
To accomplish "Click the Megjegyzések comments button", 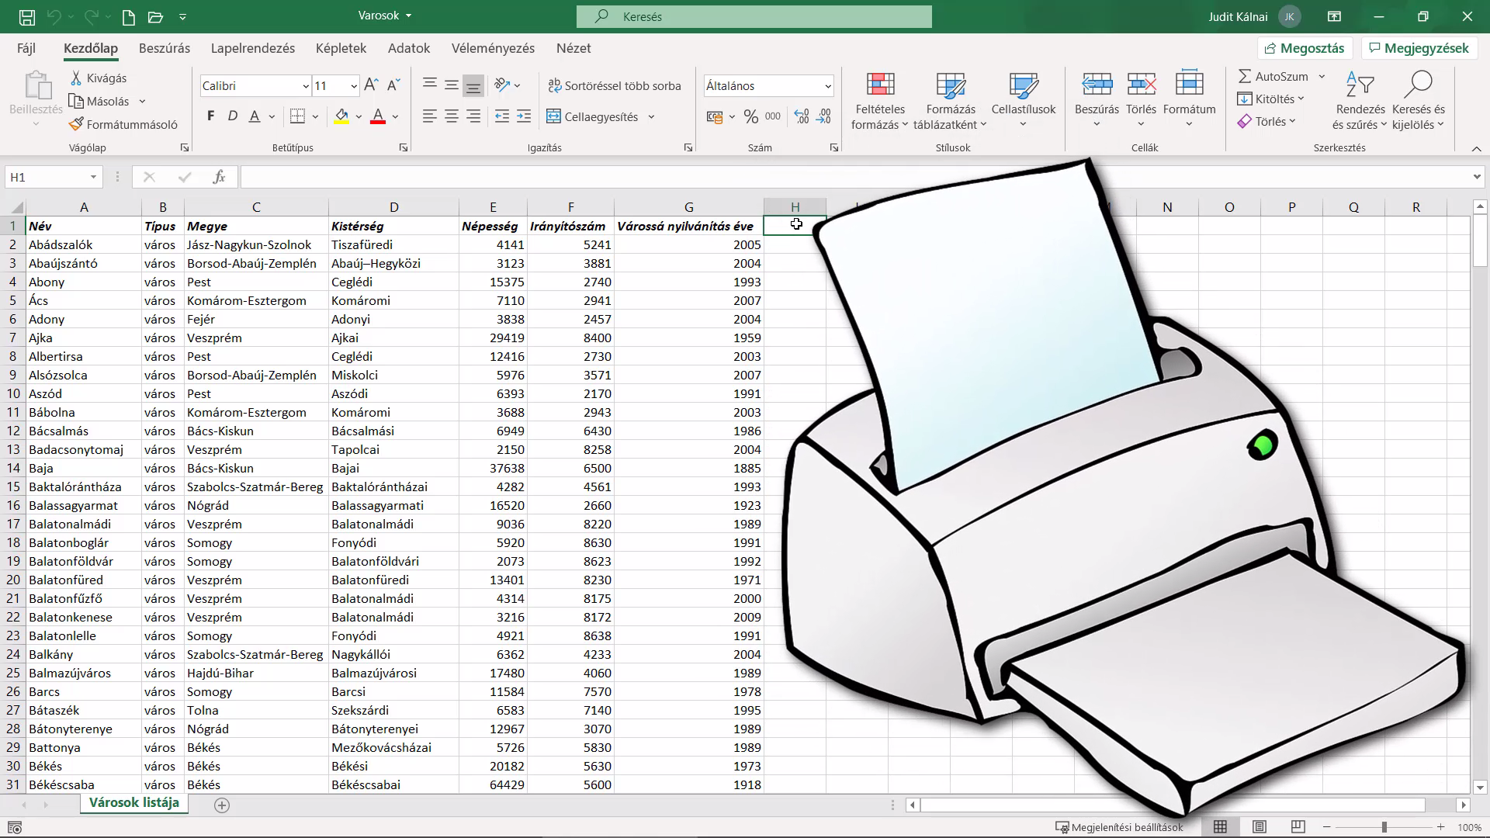I will [x=1419, y=48].
